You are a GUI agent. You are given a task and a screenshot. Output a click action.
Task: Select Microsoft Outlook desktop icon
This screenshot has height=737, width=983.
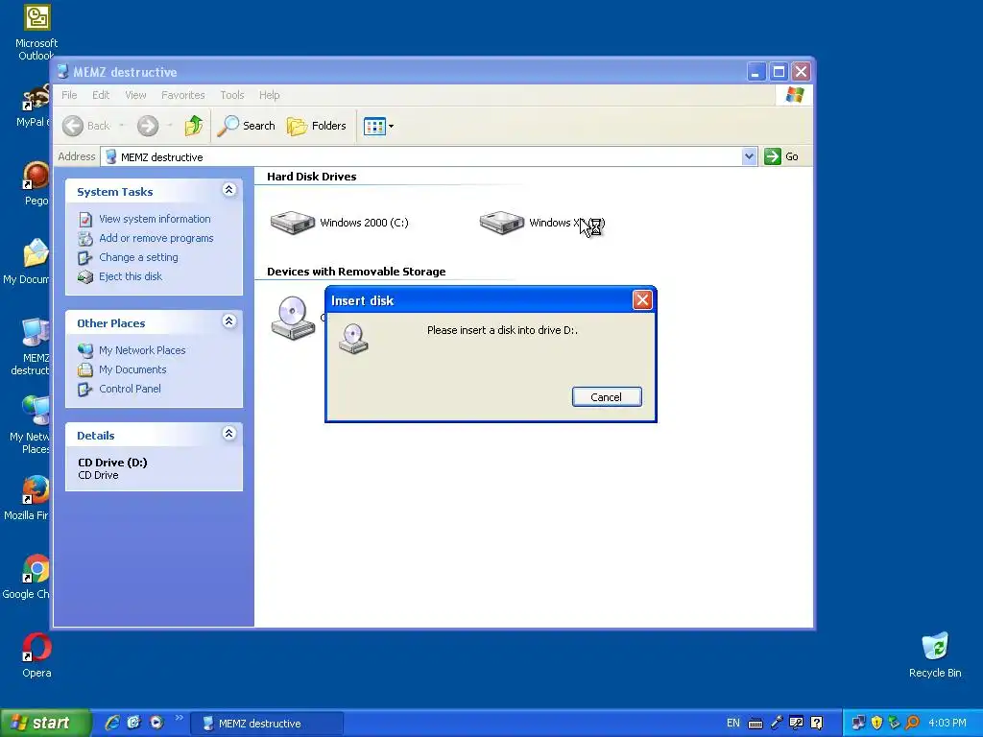(x=36, y=33)
